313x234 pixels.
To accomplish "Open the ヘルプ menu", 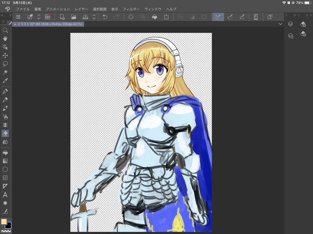I will (x=171, y=9).
